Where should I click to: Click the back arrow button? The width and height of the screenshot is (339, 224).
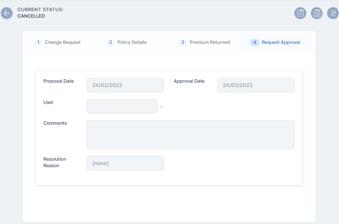pos(6,13)
